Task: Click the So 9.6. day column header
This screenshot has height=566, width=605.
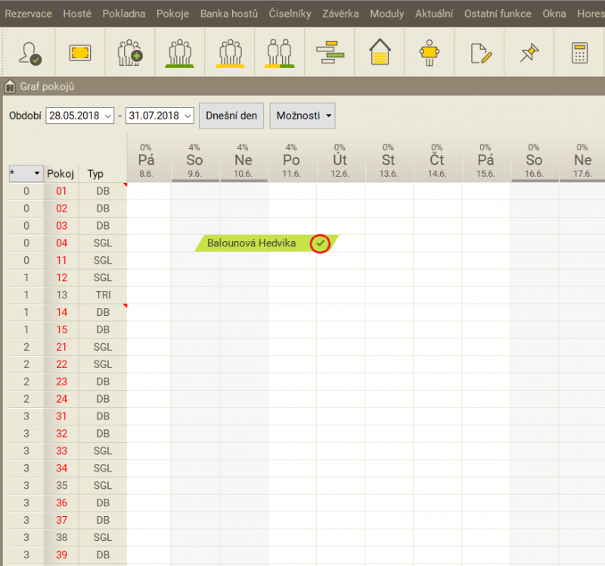Action: click(x=194, y=162)
